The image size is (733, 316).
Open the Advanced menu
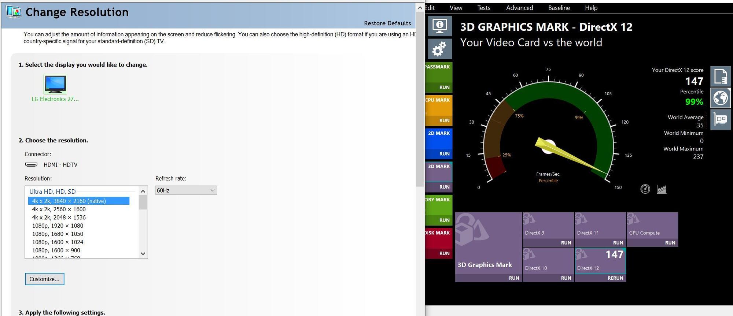pyautogui.click(x=519, y=8)
